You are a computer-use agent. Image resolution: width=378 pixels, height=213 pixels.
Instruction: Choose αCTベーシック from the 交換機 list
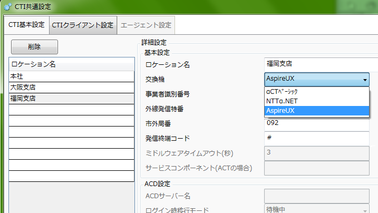click(x=316, y=92)
